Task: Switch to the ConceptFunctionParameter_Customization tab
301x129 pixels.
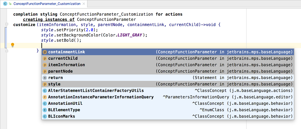Action: (47, 4)
